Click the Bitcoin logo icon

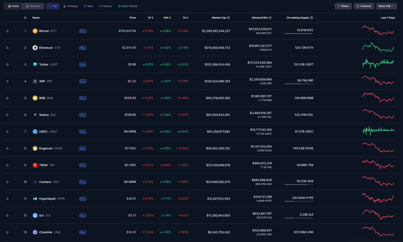click(x=35, y=31)
